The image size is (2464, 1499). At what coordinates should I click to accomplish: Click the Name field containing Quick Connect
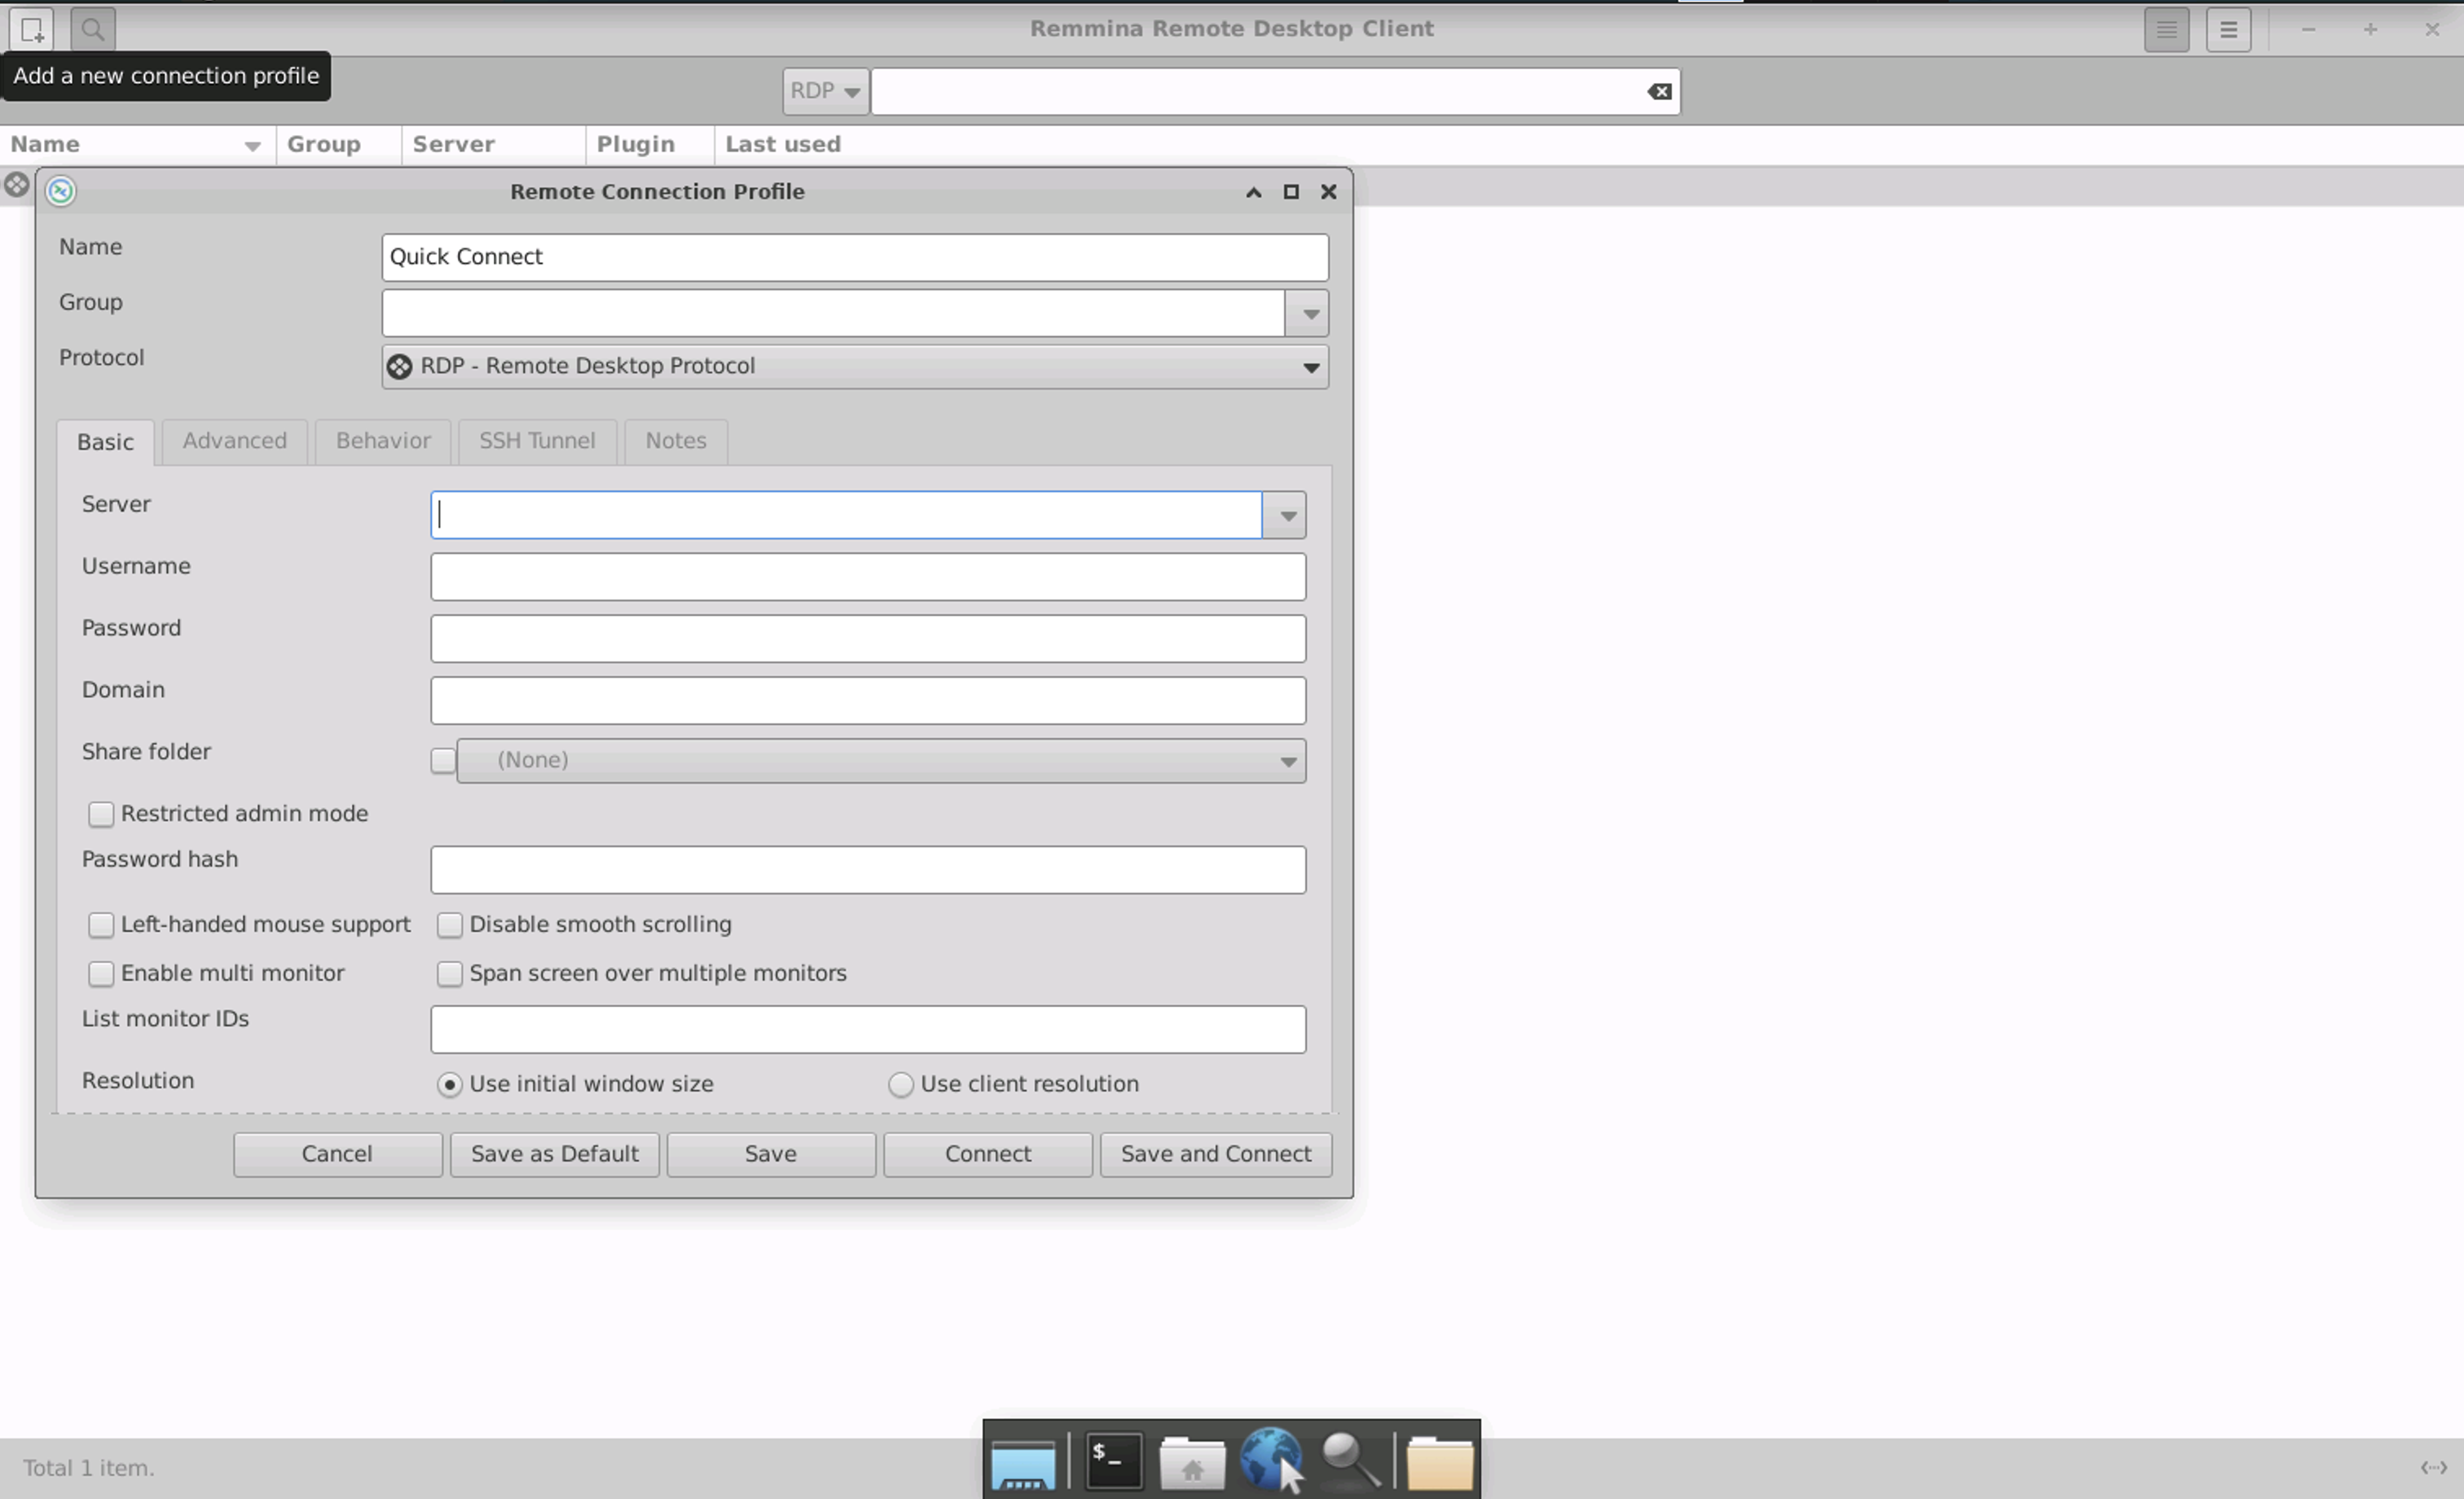point(855,258)
